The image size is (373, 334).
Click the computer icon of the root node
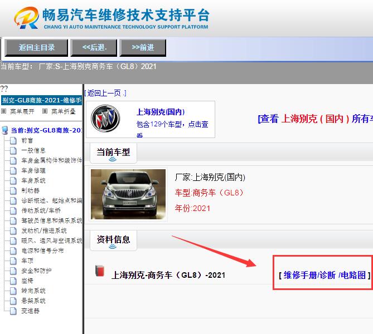click(x=5, y=130)
